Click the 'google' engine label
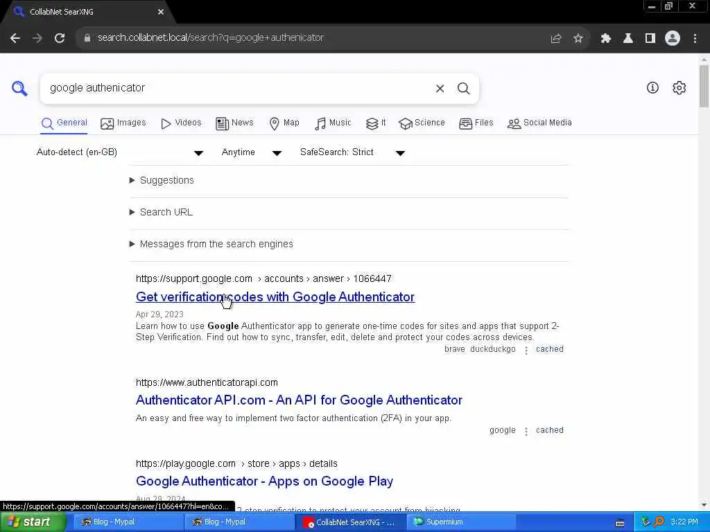The height and width of the screenshot is (532, 710). pos(503,430)
